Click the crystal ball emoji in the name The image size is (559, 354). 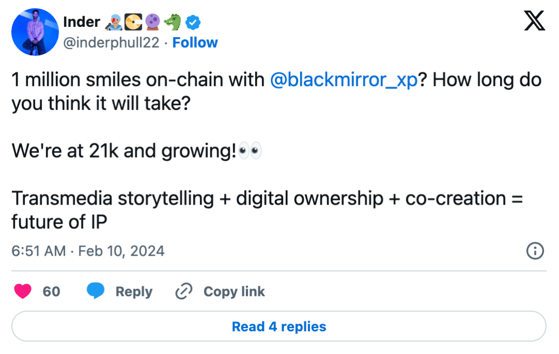(152, 22)
